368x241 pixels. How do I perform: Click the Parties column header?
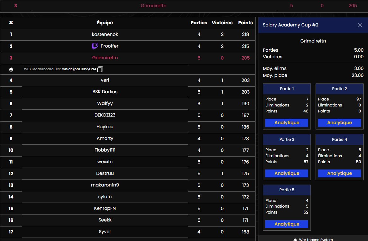[x=199, y=23]
